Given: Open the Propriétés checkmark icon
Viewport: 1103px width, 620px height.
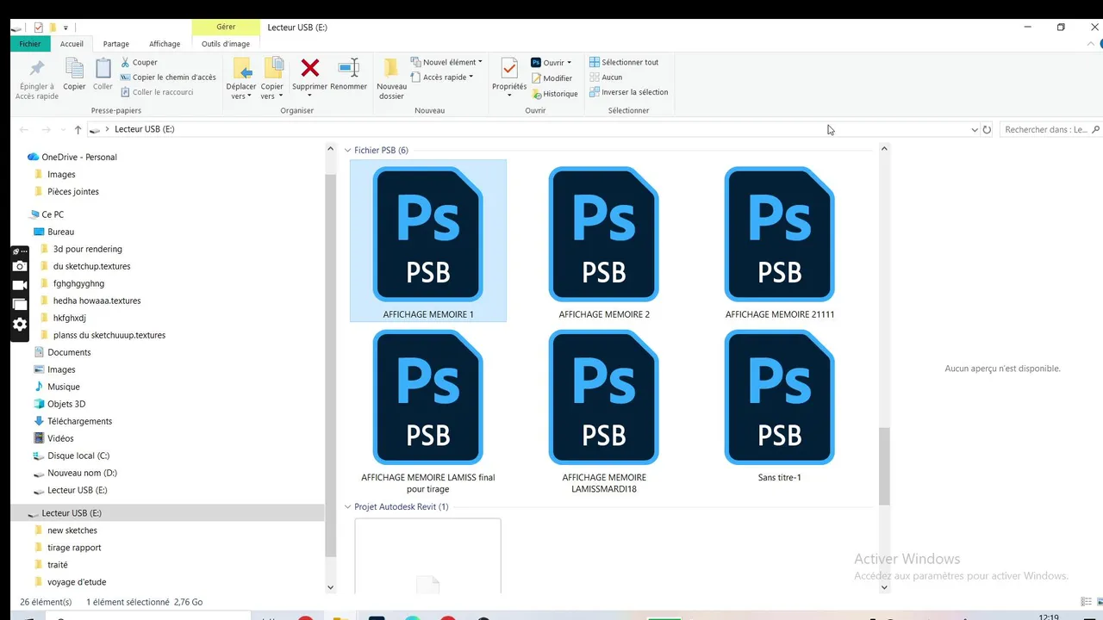Looking at the screenshot, I should [509, 69].
